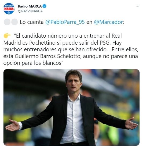Screen dimensions: 143x146
Task: Click the yellow pointing hand emoji
Action: click(7, 35)
